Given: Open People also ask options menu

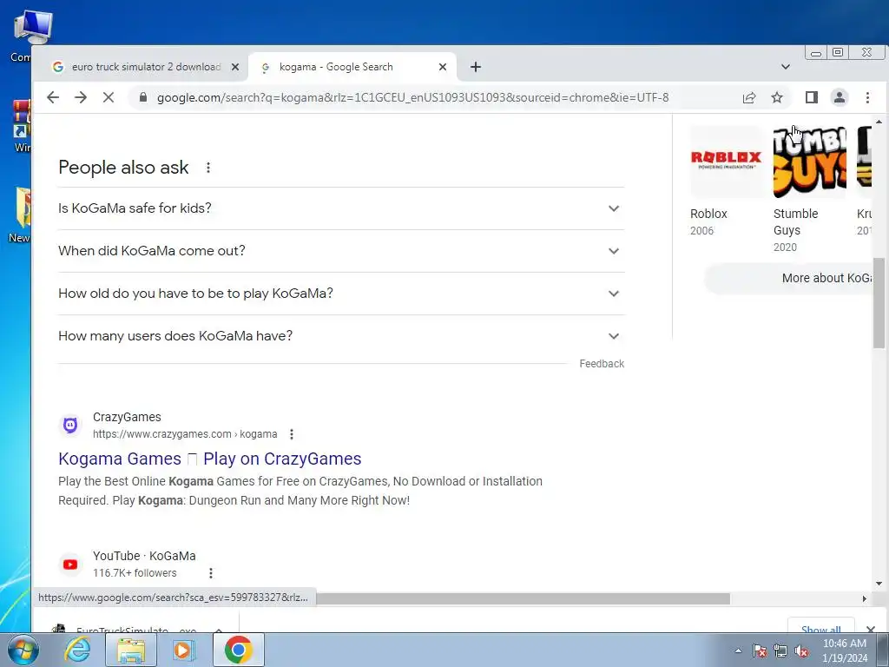Looking at the screenshot, I should 208,168.
